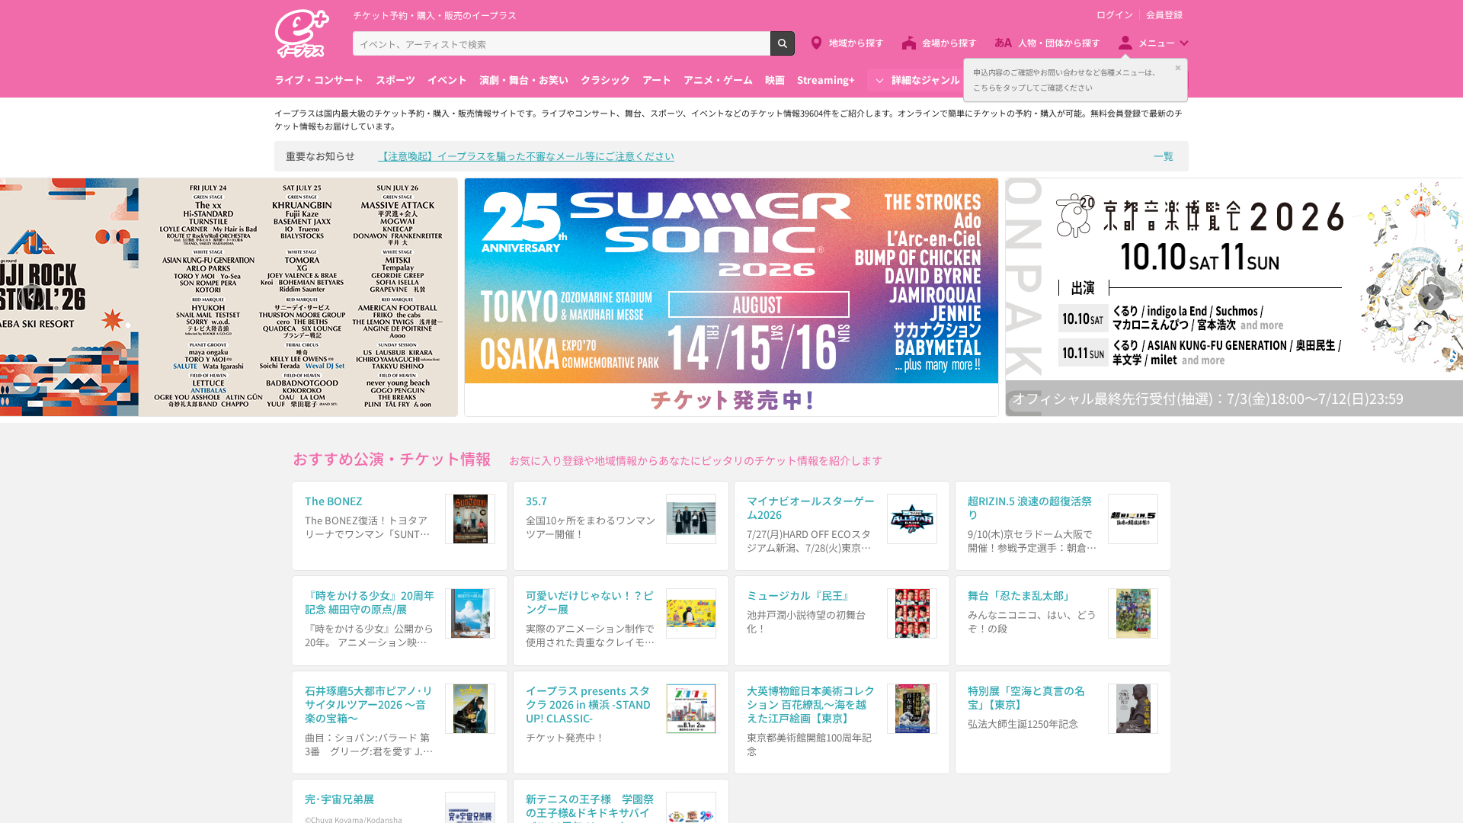The image size is (1463, 823).
Task: Click 忍たま乱太郎 poster thumbnail
Action: pyautogui.click(x=1133, y=613)
